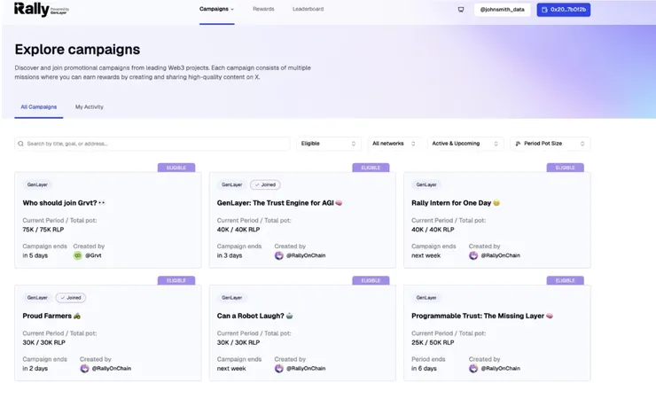Screen dimensions: 656x399
Task: Click the 25K / 50K RLP pot value
Action: 433,342
